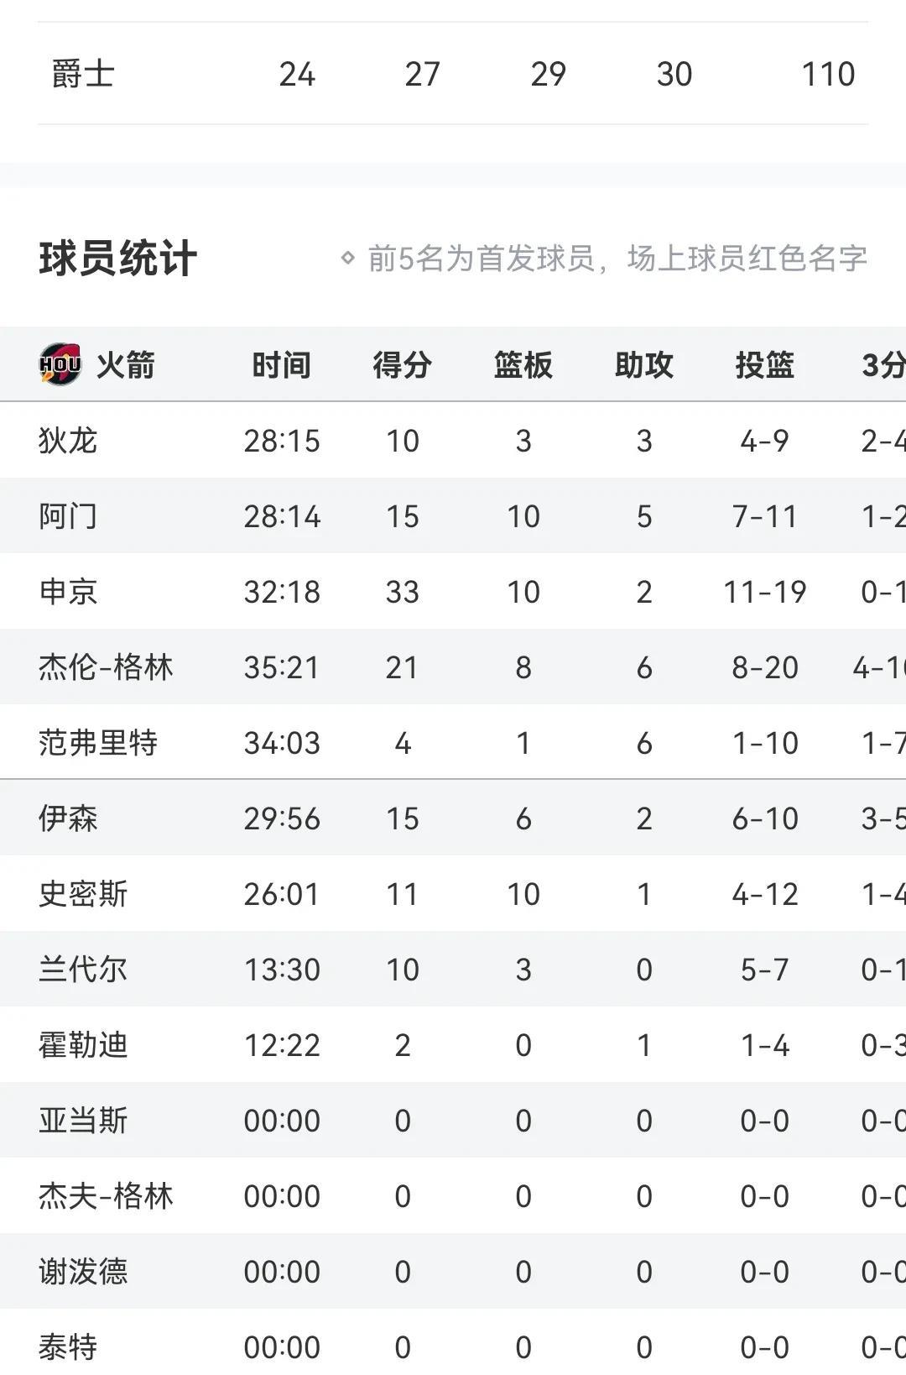This screenshot has width=906, height=1375.
Task: Select 申京 player name
Action: click(68, 592)
